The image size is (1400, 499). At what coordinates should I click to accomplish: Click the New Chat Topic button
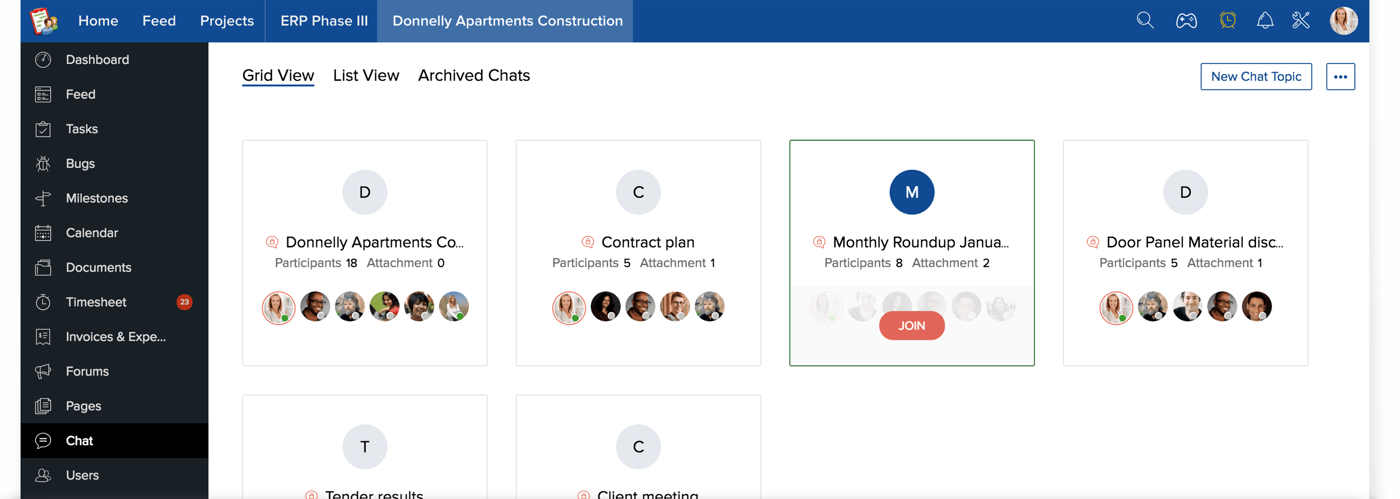(x=1256, y=76)
